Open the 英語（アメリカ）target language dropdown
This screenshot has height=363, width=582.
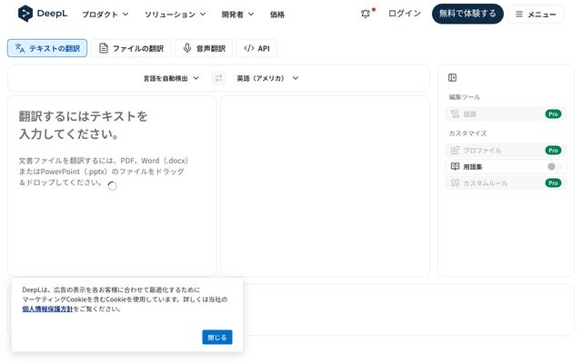pyautogui.click(x=267, y=78)
